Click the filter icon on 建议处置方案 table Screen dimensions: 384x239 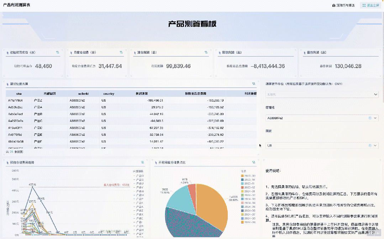coord(253,83)
